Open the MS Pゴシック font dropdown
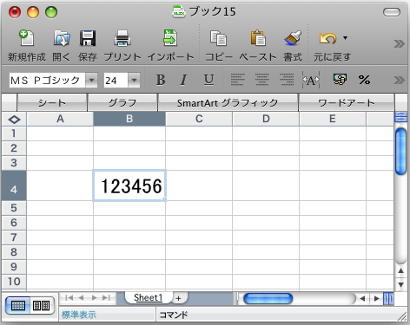410x325 pixels. click(91, 80)
